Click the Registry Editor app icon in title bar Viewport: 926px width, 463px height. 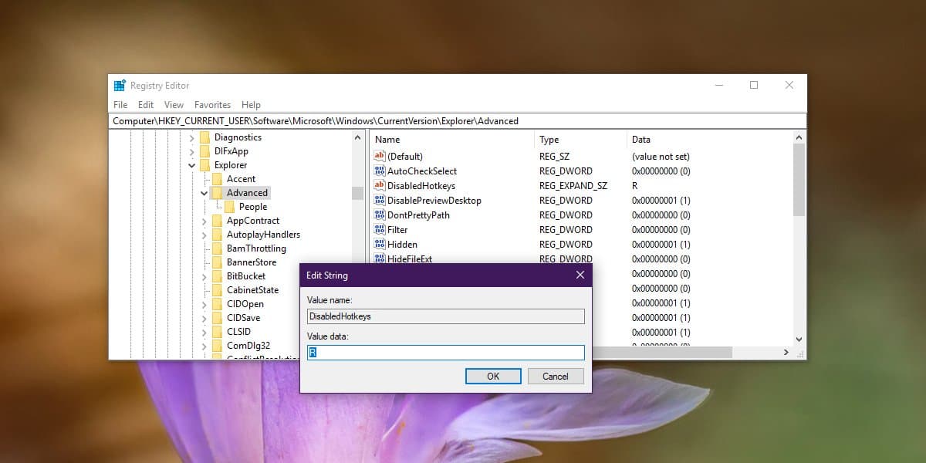pyautogui.click(x=120, y=86)
